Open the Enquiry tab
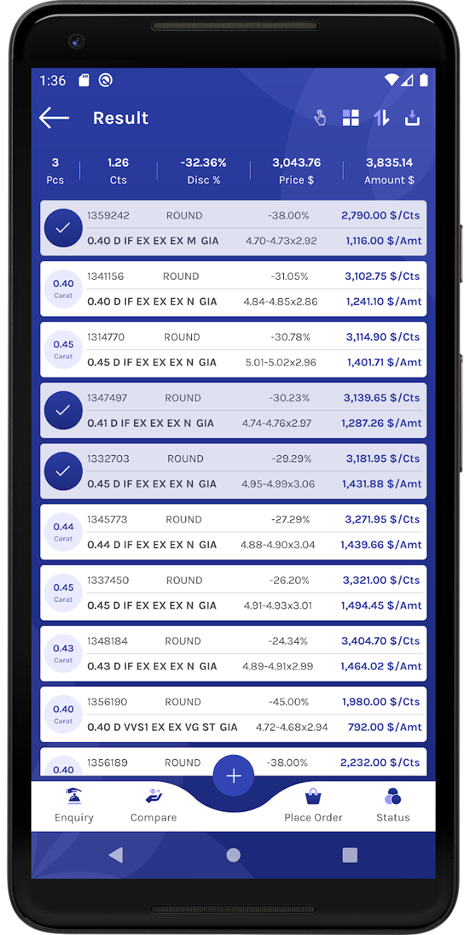Screen dimensions: 470x935 [74, 806]
